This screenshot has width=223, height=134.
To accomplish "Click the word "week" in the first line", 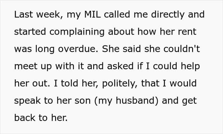I will (48, 14).
